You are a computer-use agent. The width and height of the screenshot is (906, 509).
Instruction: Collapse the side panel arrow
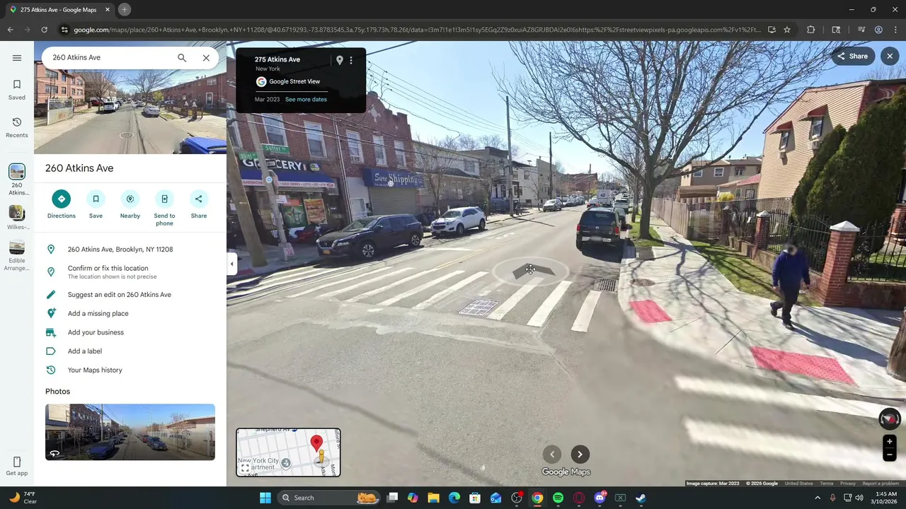(x=231, y=264)
